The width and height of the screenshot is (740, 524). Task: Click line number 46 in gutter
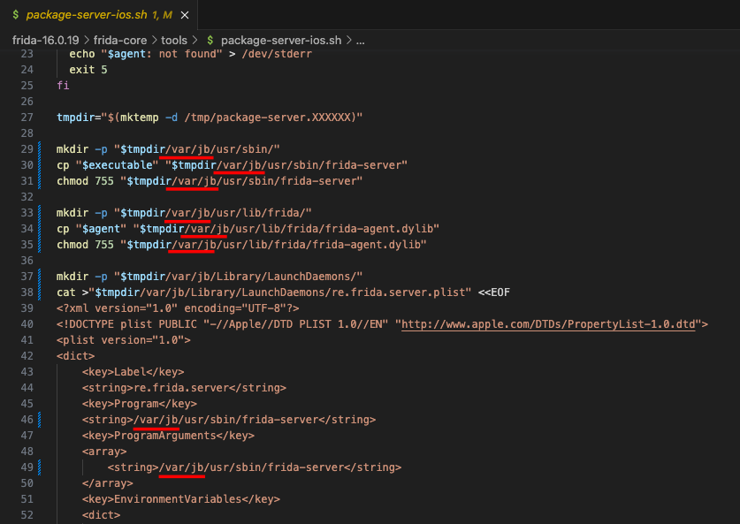click(x=27, y=420)
